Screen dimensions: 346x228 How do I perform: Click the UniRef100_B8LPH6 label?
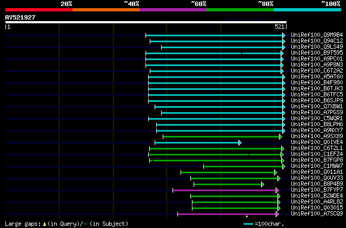click(x=317, y=125)
